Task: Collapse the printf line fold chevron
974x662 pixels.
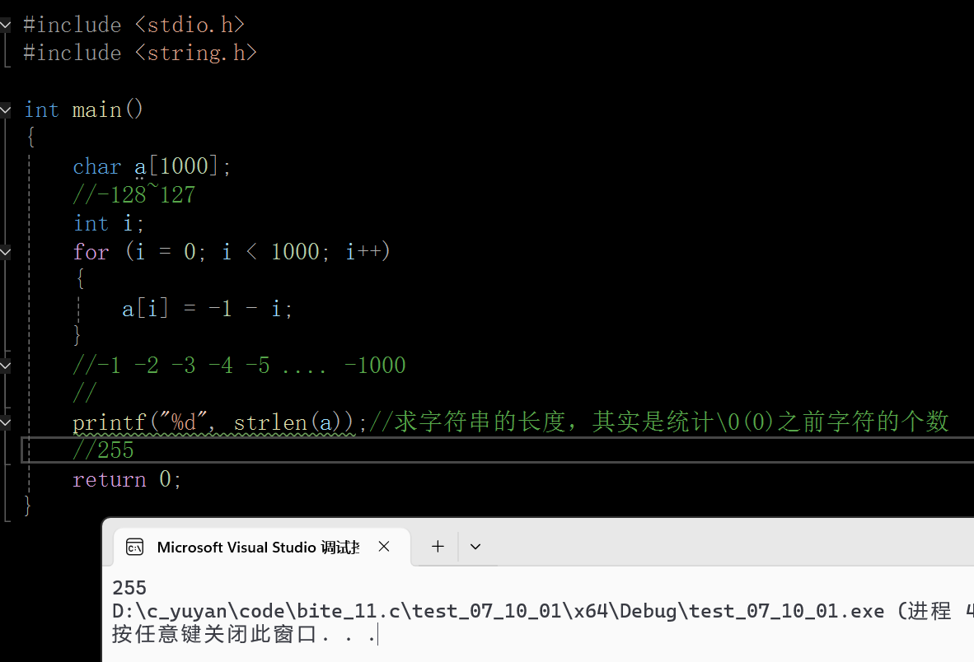Action: tap(5, 422)
